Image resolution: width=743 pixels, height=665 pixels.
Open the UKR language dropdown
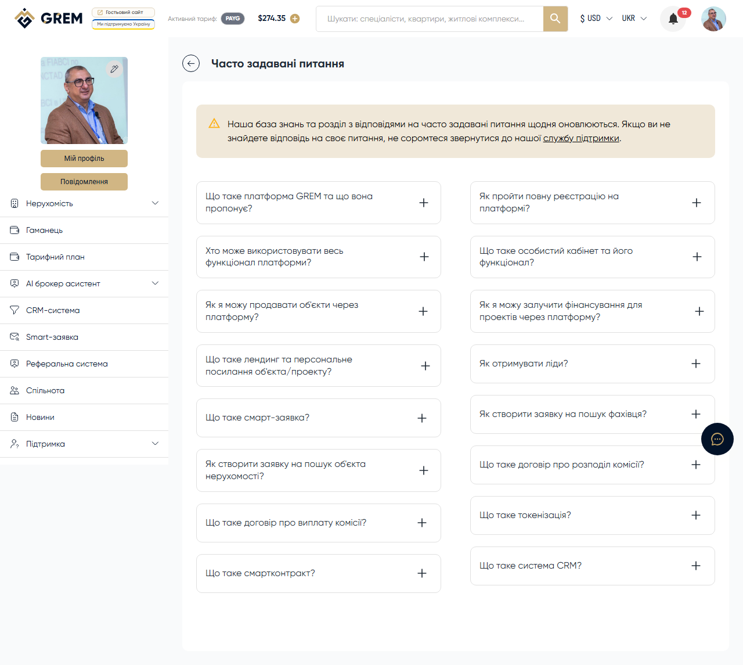(x=634, y=19)
